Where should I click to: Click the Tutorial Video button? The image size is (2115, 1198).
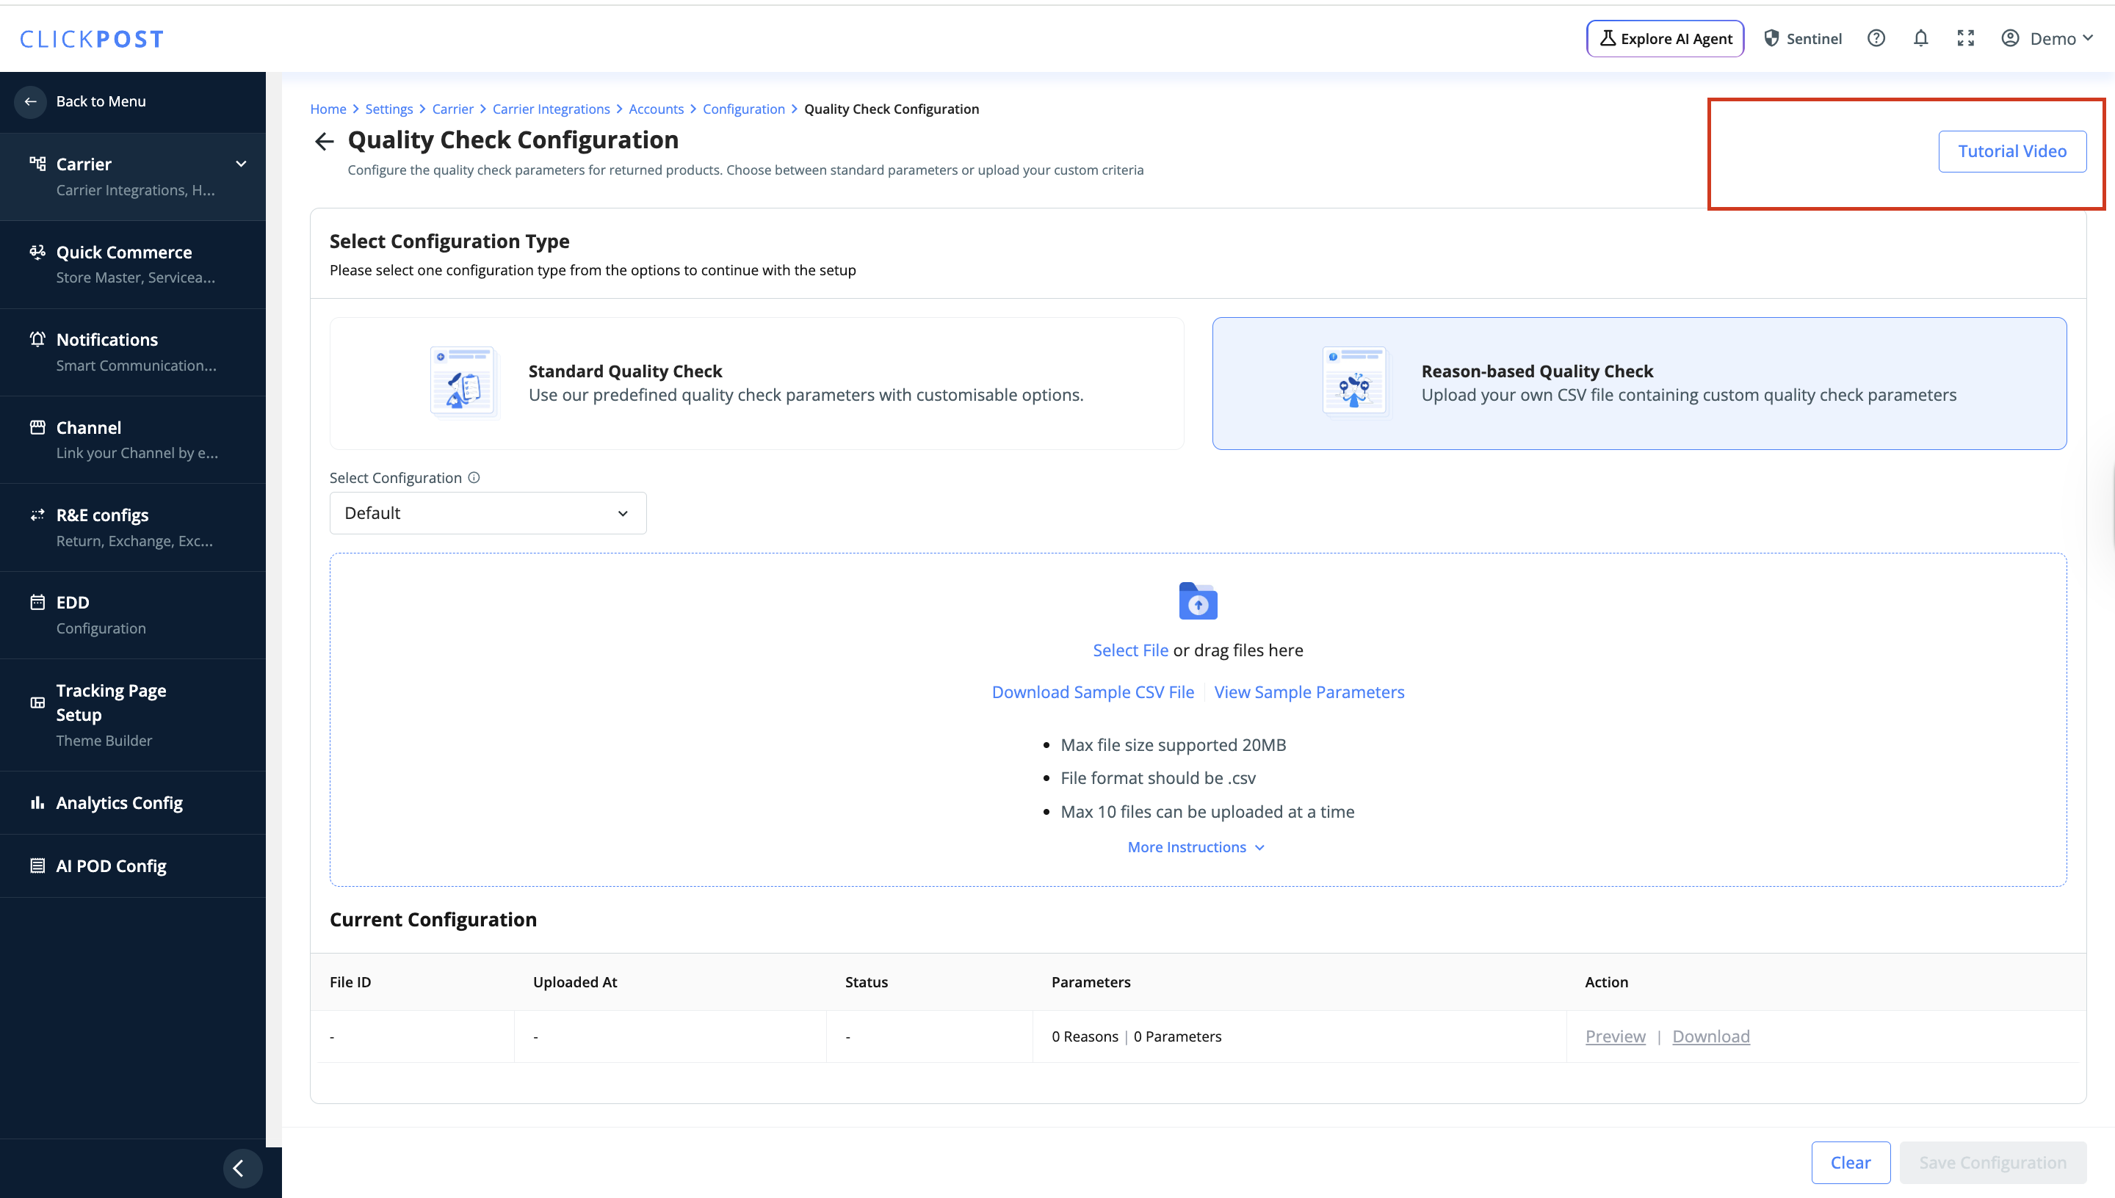2011,151
